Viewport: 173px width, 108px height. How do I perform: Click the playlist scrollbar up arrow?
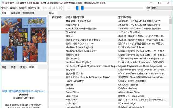pos(170,17)
